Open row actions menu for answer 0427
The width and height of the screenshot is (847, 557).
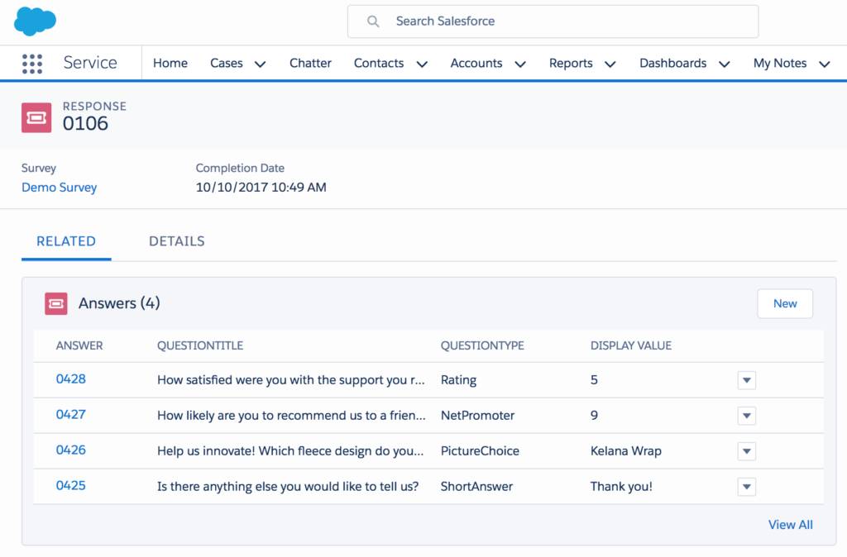click(747, 416)
